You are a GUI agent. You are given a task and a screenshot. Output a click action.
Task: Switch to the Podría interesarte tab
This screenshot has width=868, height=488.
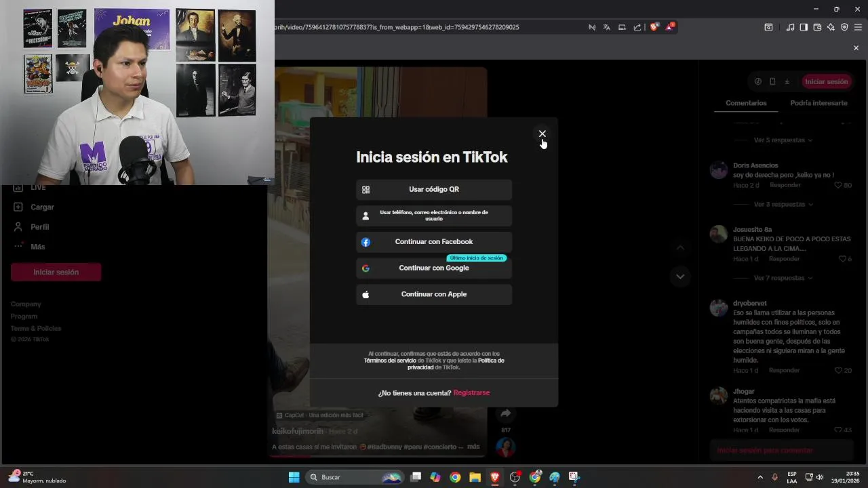tap(818, 103)
